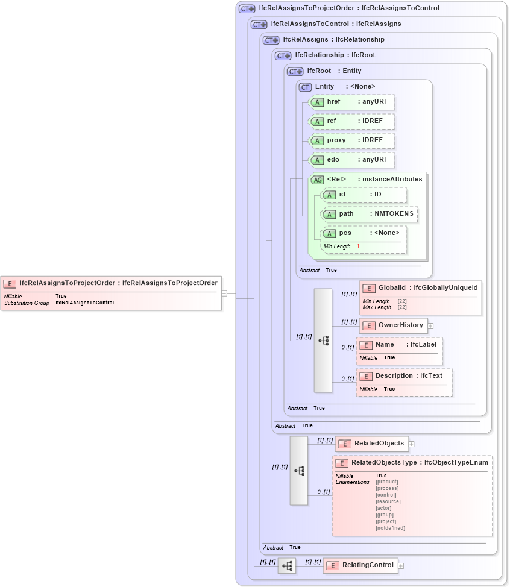Click the connector box beside IfcRelAssignsToProjectOrder element
The height and width of the screenshot is (587, 510).
(225, 294)
